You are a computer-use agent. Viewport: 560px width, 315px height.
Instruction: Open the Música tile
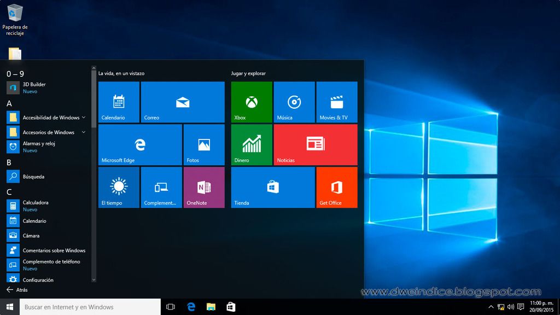pyautogui.click(x=294, y=102)
